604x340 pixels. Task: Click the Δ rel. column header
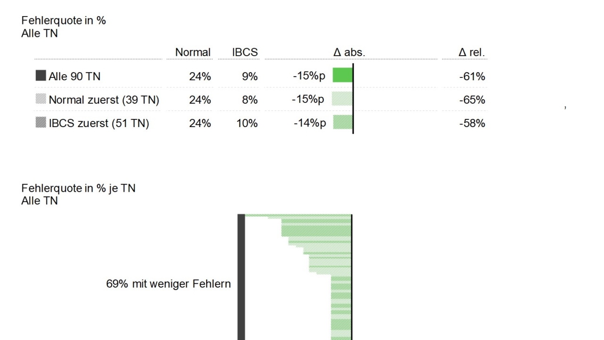coord(471,52)
